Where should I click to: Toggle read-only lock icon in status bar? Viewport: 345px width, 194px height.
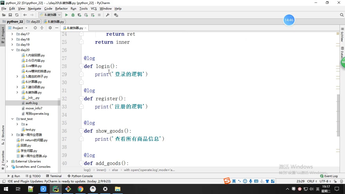(x=335, y=181)
